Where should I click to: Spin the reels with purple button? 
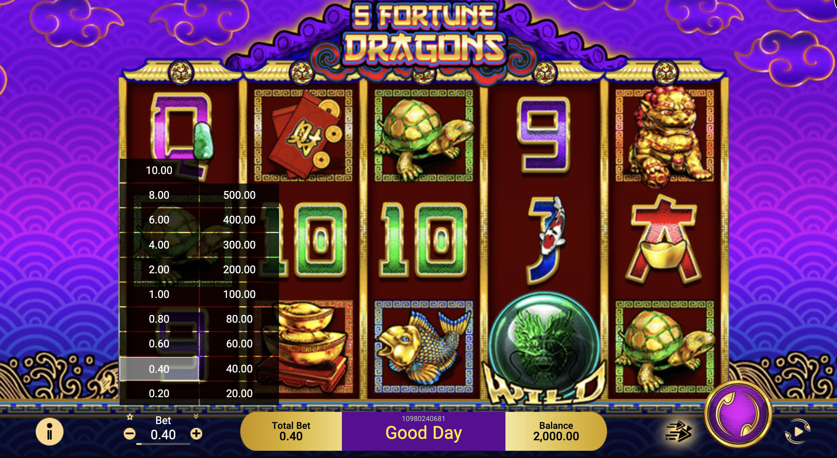tap(738, 414)
